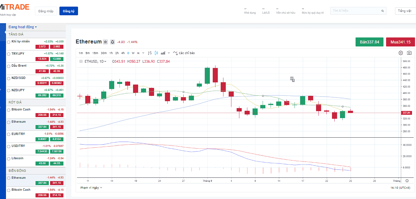Add Ethereum to favorites with star icon
Image resolution: width=416 pixels, height=199 pixels.
click(x=105, y=42)
